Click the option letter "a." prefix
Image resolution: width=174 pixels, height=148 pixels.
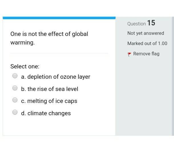pyautogui.click(x=23, y=77)
